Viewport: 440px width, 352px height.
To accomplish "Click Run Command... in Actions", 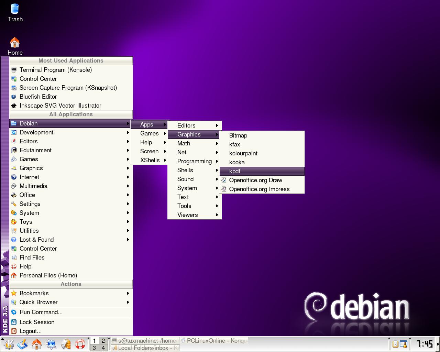I will pyautogui.click(x=71, y=312).
